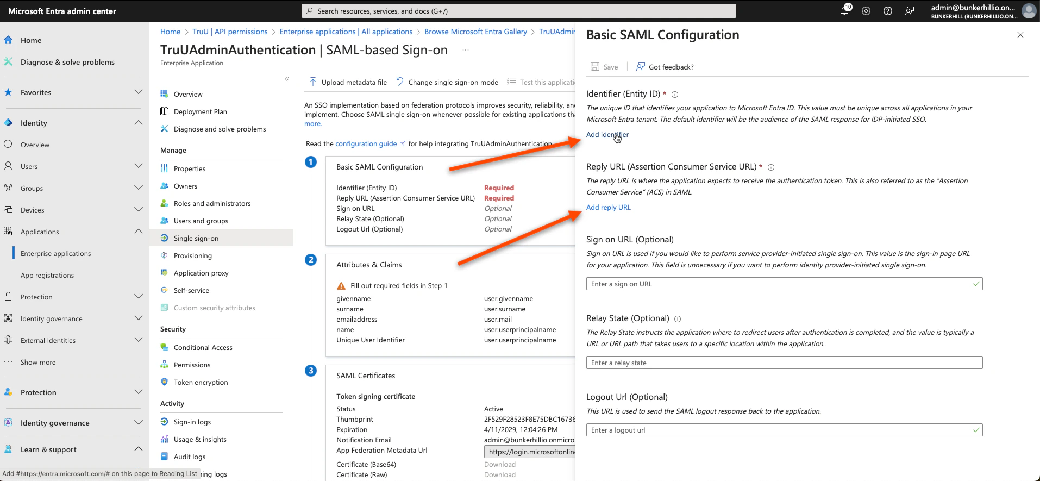
Task: Click the Save disk icon
Action: (595, 66)
